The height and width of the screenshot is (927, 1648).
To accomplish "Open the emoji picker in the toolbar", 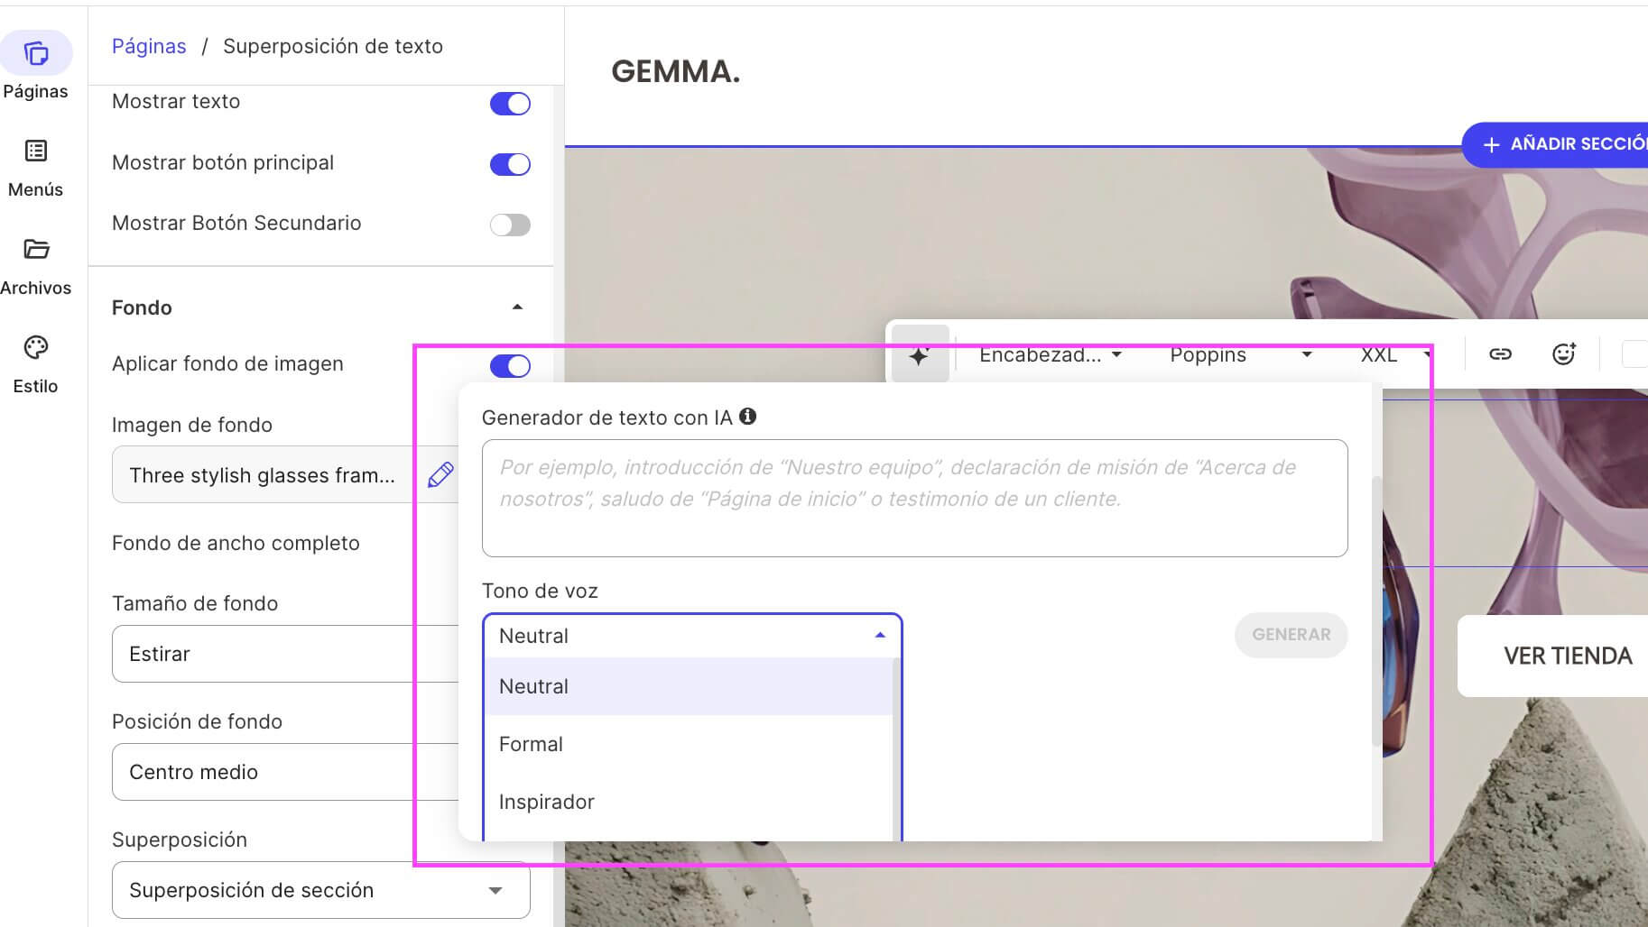I will [x=1563, y=353].
